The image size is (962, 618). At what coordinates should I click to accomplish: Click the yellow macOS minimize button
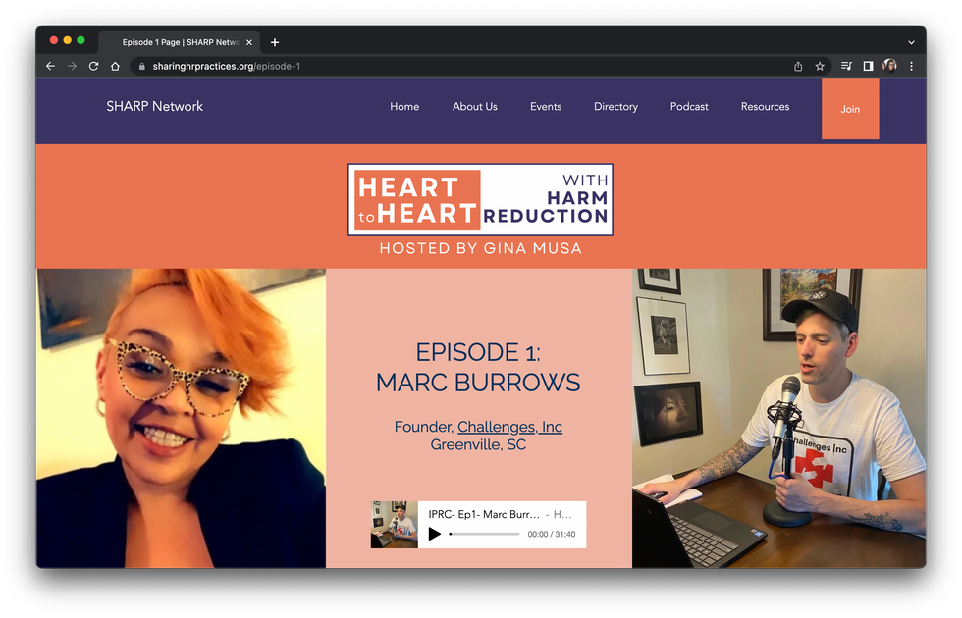click(67, 40)
